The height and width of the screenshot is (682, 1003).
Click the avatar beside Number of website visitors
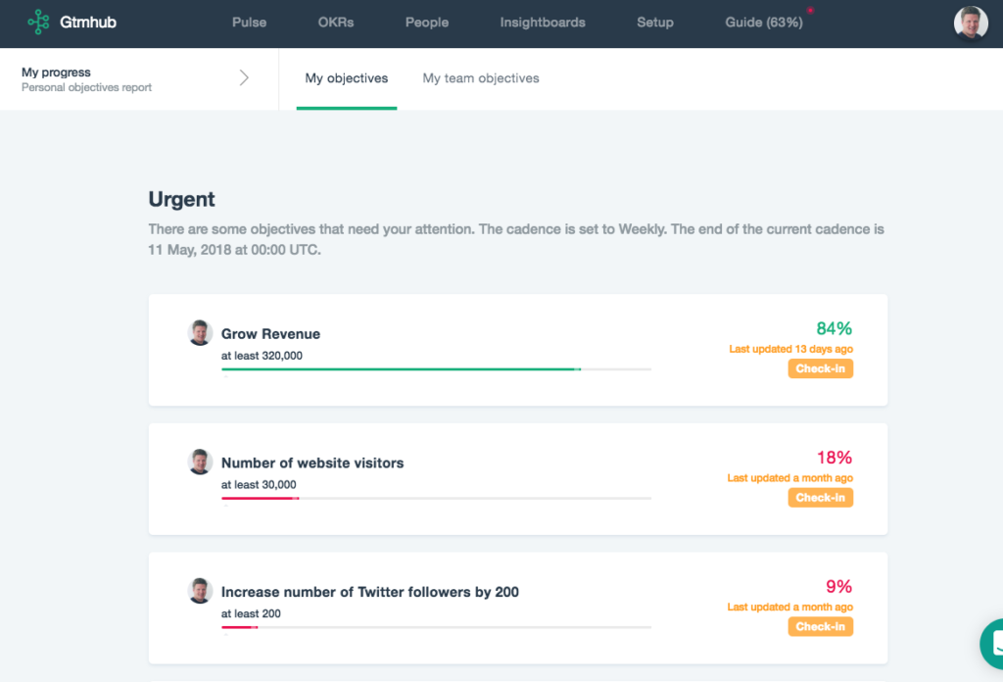[x=200, y=462]
